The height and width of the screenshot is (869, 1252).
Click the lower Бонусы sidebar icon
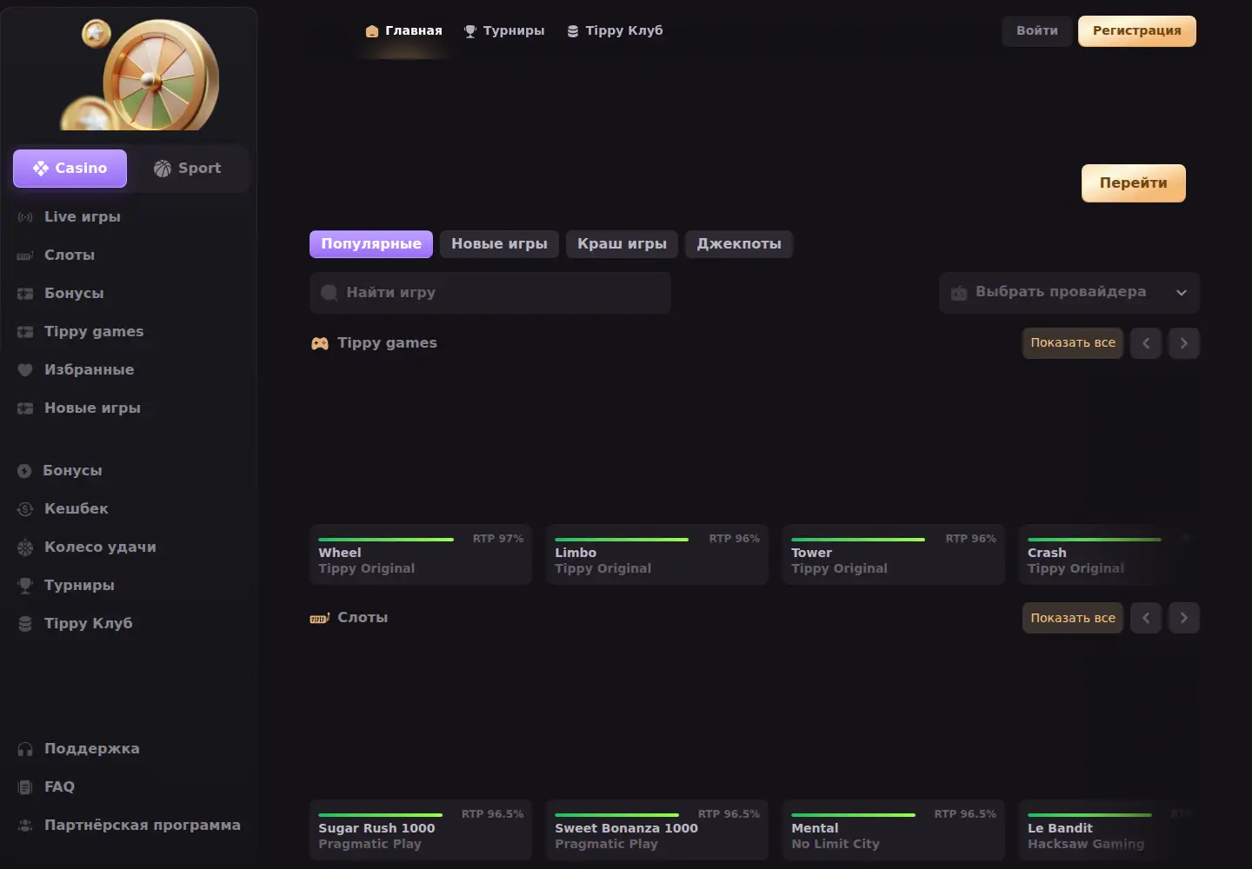click(x=24, y=471)
